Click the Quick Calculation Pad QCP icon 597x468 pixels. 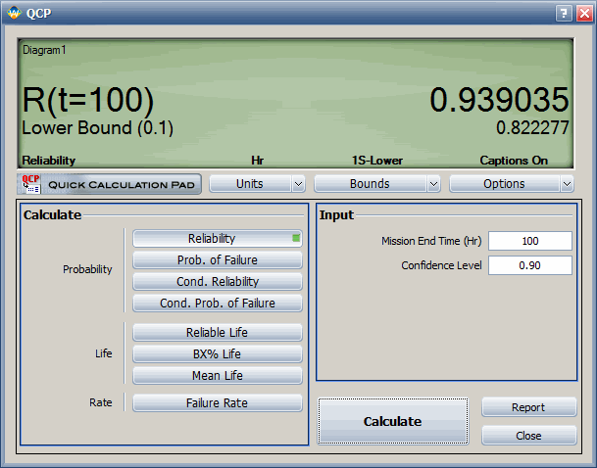tap(29, 183)
